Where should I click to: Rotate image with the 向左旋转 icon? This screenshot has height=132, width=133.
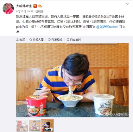click(x=49, y=40)
